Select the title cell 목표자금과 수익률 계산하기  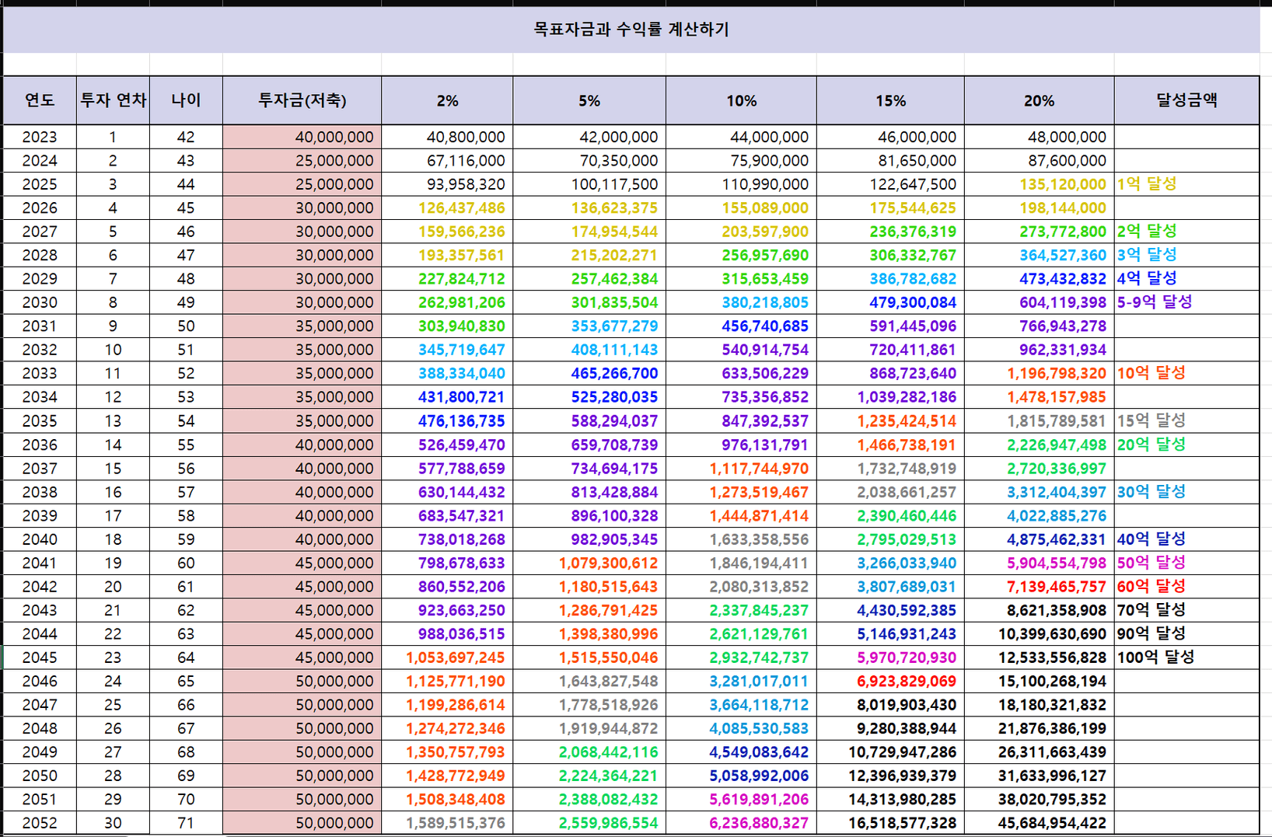[x=631, y=30]
